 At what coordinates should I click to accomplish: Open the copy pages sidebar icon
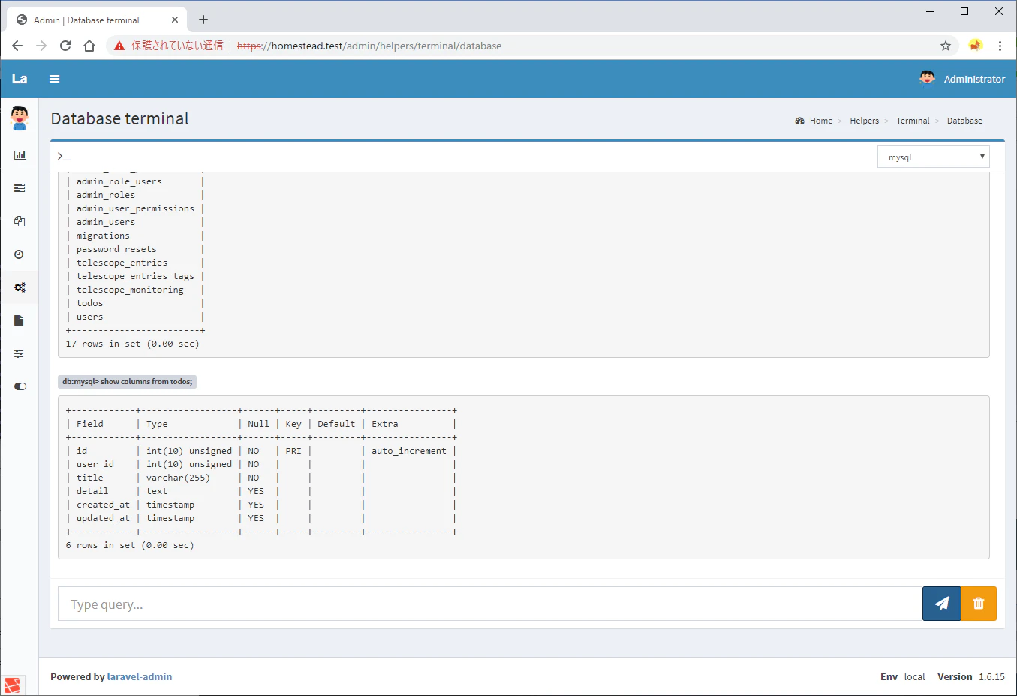20,221
